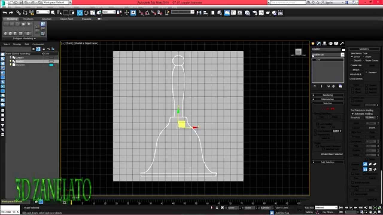This screenshot has width=383, height=215.
Task: Open the Populate ribbon tab
Action: [86, 19]
